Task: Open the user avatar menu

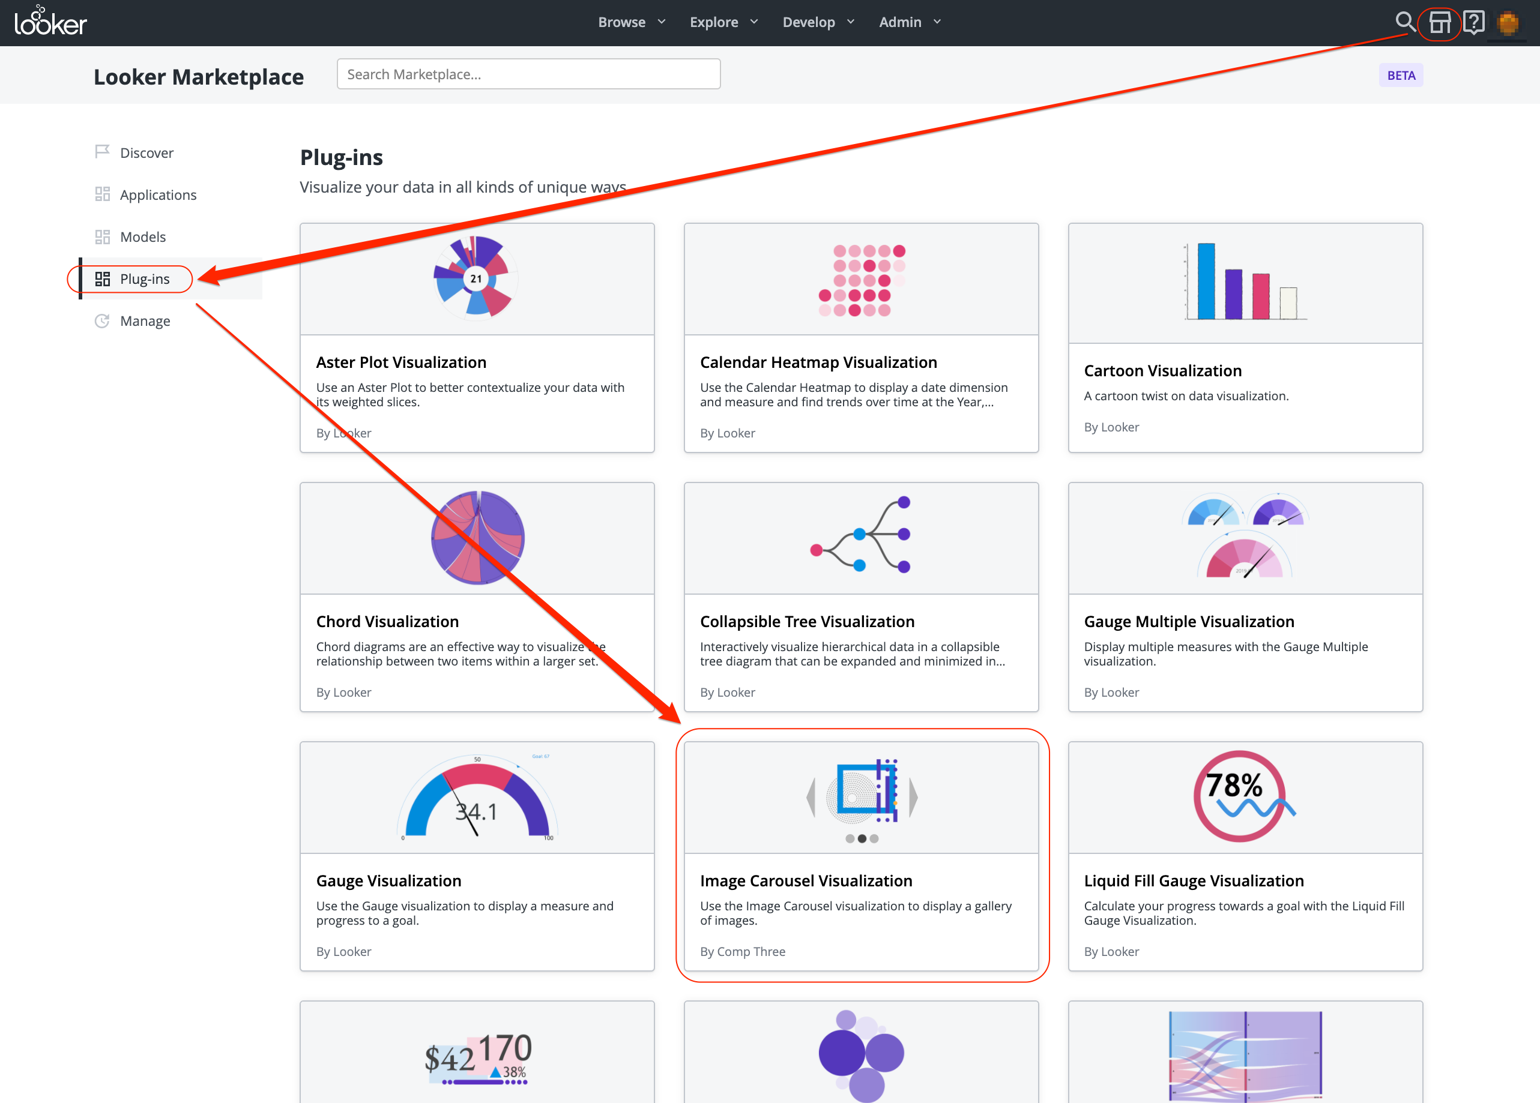Action: pyautogui.click(x=1508, y=23)
